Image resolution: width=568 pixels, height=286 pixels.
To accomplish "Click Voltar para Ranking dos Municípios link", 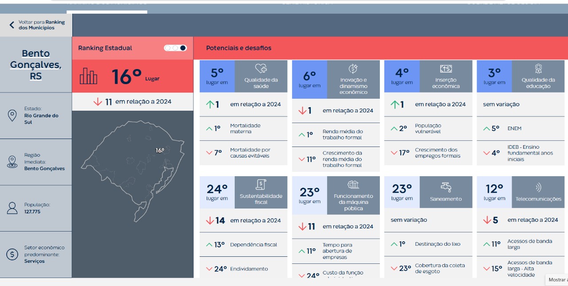I will [x=41, y=25].
